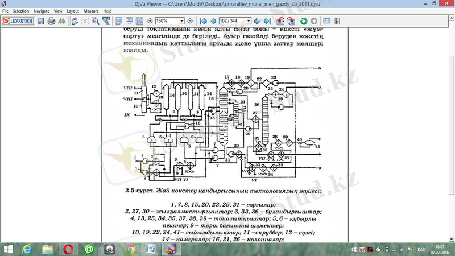Click the КАЗ language indicator

tap(421, 250)
